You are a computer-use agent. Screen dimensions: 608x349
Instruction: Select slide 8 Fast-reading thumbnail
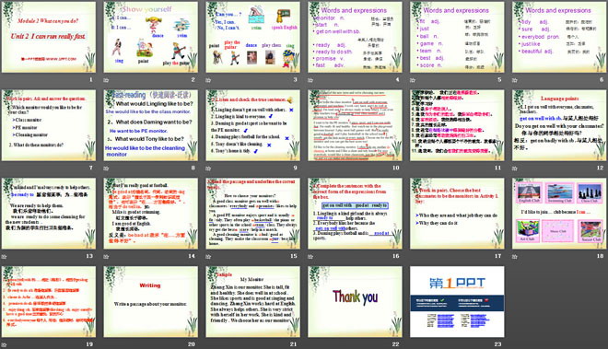tap(151, 125)
